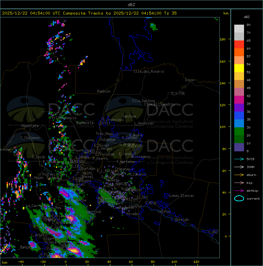Click the '180' tick on vertical axis
This screenshot has height=266, width=263.
point(223,39)
